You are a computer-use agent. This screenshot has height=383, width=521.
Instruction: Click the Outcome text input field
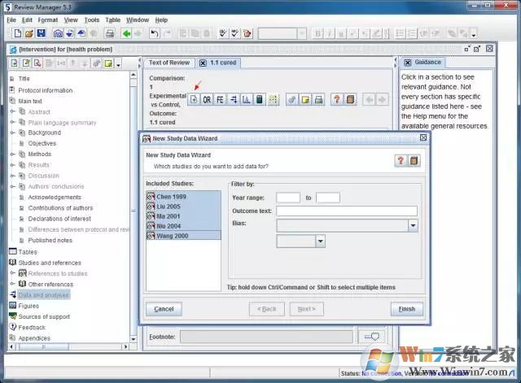pyautogui.click(x=346, y=211)
